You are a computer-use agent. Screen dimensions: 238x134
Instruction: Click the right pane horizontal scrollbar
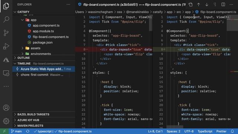coord(175,127)
